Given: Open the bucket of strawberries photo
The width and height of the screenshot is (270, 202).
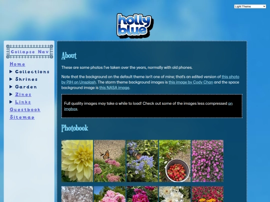Looking at the screenshot, I should point(175,161).
